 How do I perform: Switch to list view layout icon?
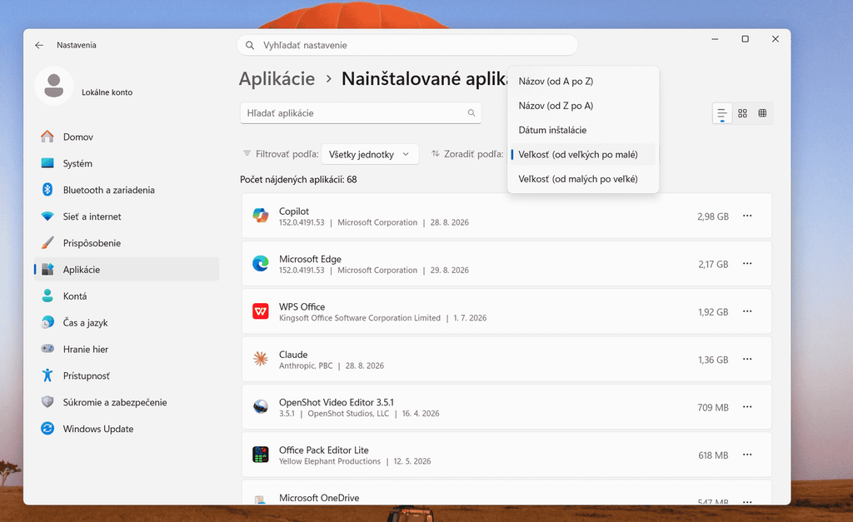[722, 113]
